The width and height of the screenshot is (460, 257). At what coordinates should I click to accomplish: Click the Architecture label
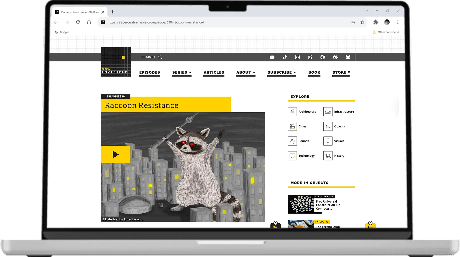pyautogui.click(x=307, y=112)
